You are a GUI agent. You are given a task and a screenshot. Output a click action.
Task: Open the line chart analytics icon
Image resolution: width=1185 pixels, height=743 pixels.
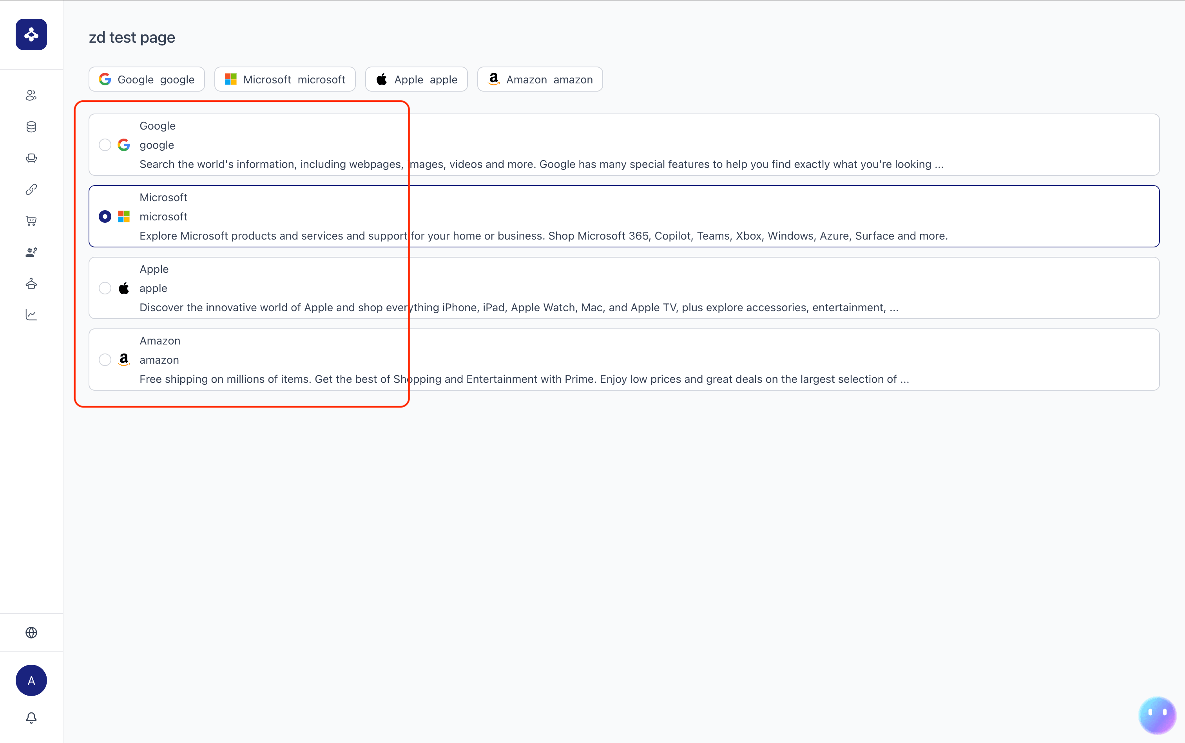tap(31, 315)
